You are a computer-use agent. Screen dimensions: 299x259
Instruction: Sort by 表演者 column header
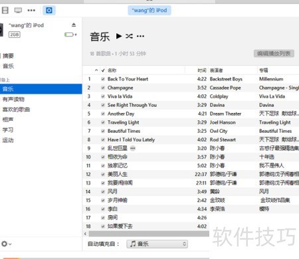(x=216, y=70)
